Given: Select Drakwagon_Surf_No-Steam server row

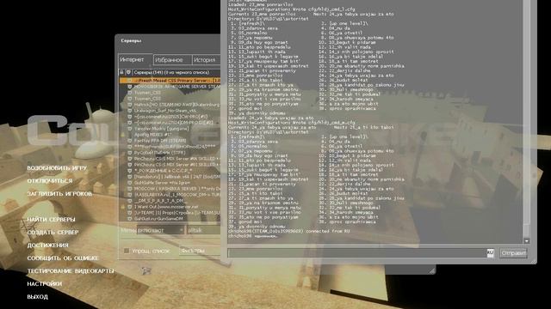Looking at the screenshot, I should coord(170,111).
